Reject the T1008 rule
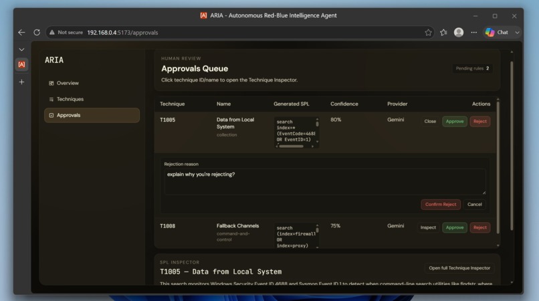The image size is (539, 301). point(480,227)
